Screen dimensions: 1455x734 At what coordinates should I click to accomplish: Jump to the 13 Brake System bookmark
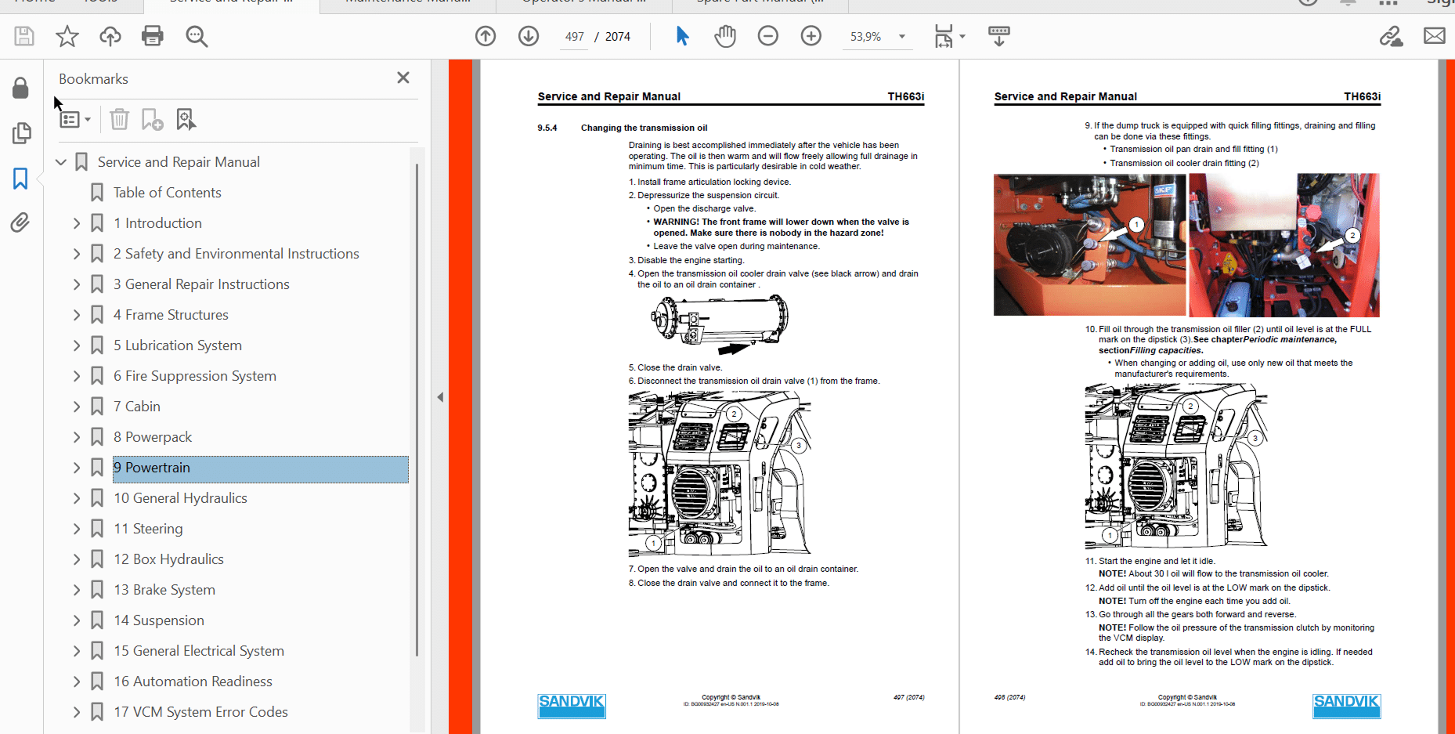tap(164, 590)
